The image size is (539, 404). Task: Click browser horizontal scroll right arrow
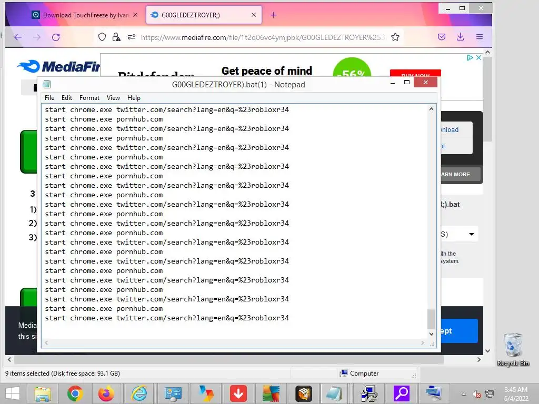click(479, 360)
